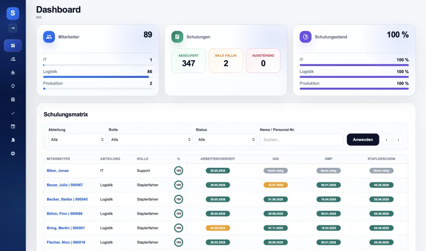Click Staplerschein 'Nicht nötig' badge for Biber, Jonas

pyautogui.click(x=381, y=170)
